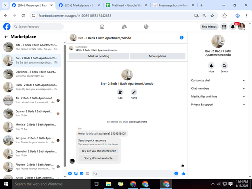252x189 pixels.
Task: Open Phonso conversation in list
Action: pos(31,167)
